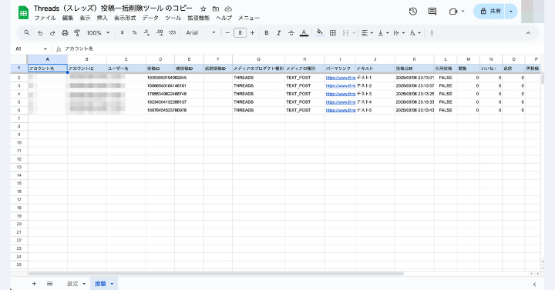The height and width of the screenshot is (290, 555).
Task: Open the text color picker
Action: click(304, 33)
